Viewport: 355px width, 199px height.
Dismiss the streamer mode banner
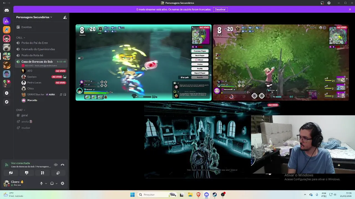350,9
